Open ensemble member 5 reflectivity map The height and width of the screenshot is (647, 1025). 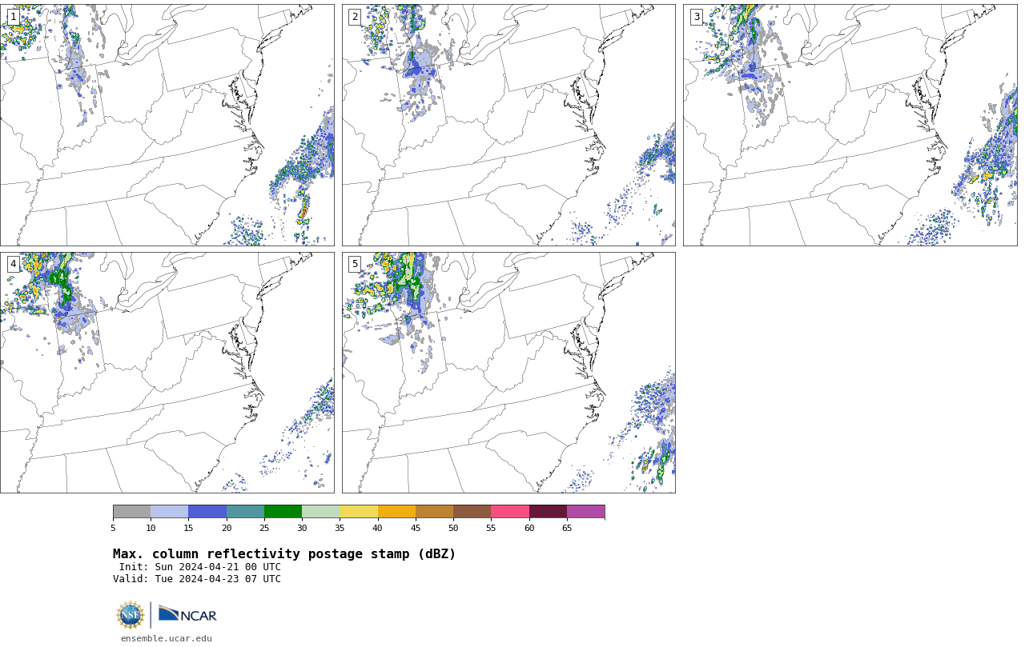point(508,373)
